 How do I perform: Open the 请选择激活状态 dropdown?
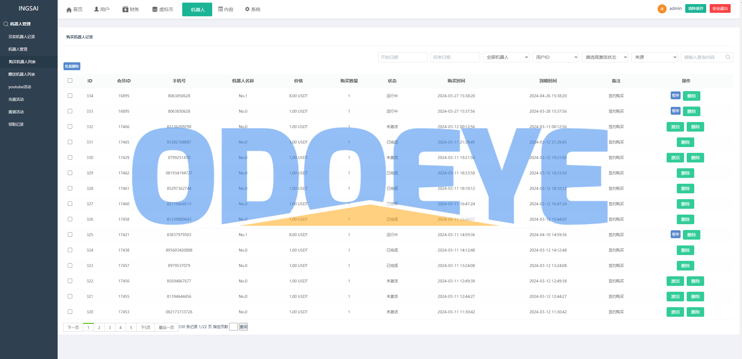pos(605,57)
